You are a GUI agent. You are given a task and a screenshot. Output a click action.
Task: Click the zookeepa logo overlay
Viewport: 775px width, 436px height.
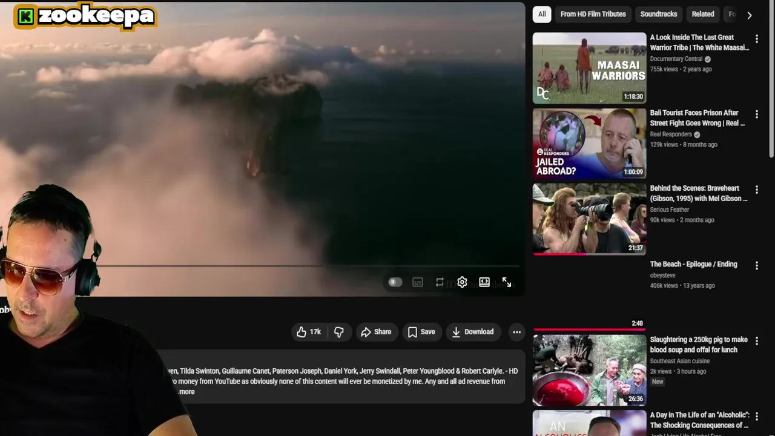click(x=85, y=16)
